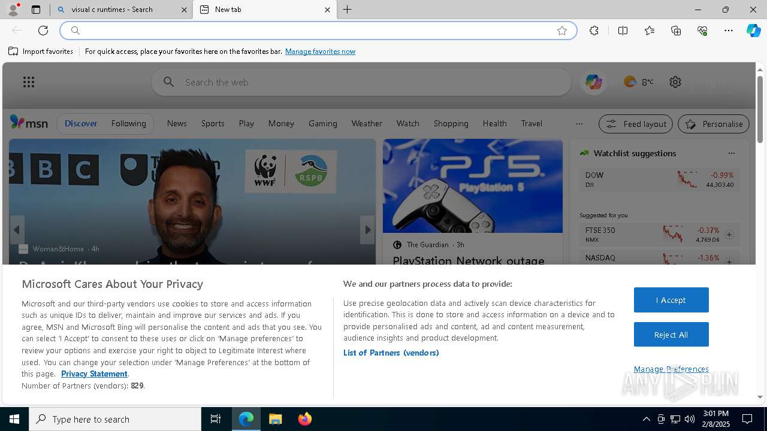Open Copilot sidebar icon
The width and height of the screenshot is (767, 431).
click(753, 31)
